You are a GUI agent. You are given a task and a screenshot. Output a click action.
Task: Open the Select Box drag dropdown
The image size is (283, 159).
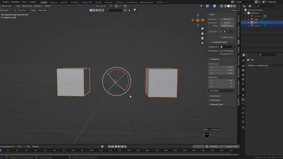pyautogui.click(x=43, y=10)
